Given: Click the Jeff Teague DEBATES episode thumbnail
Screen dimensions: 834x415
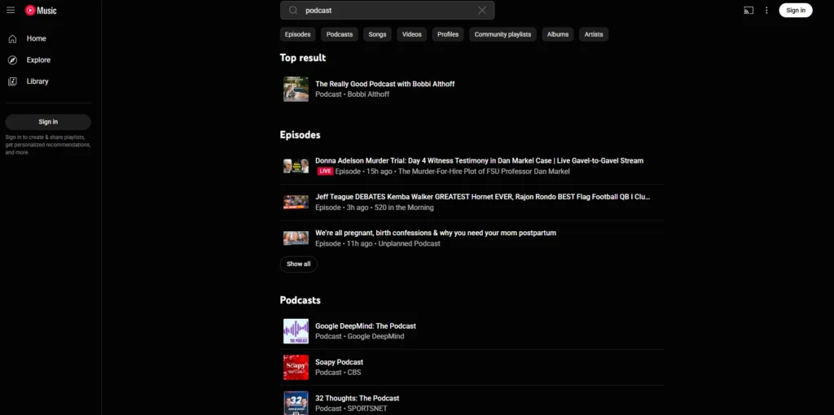Looking at the screenshot, I should tap(296, 202).
